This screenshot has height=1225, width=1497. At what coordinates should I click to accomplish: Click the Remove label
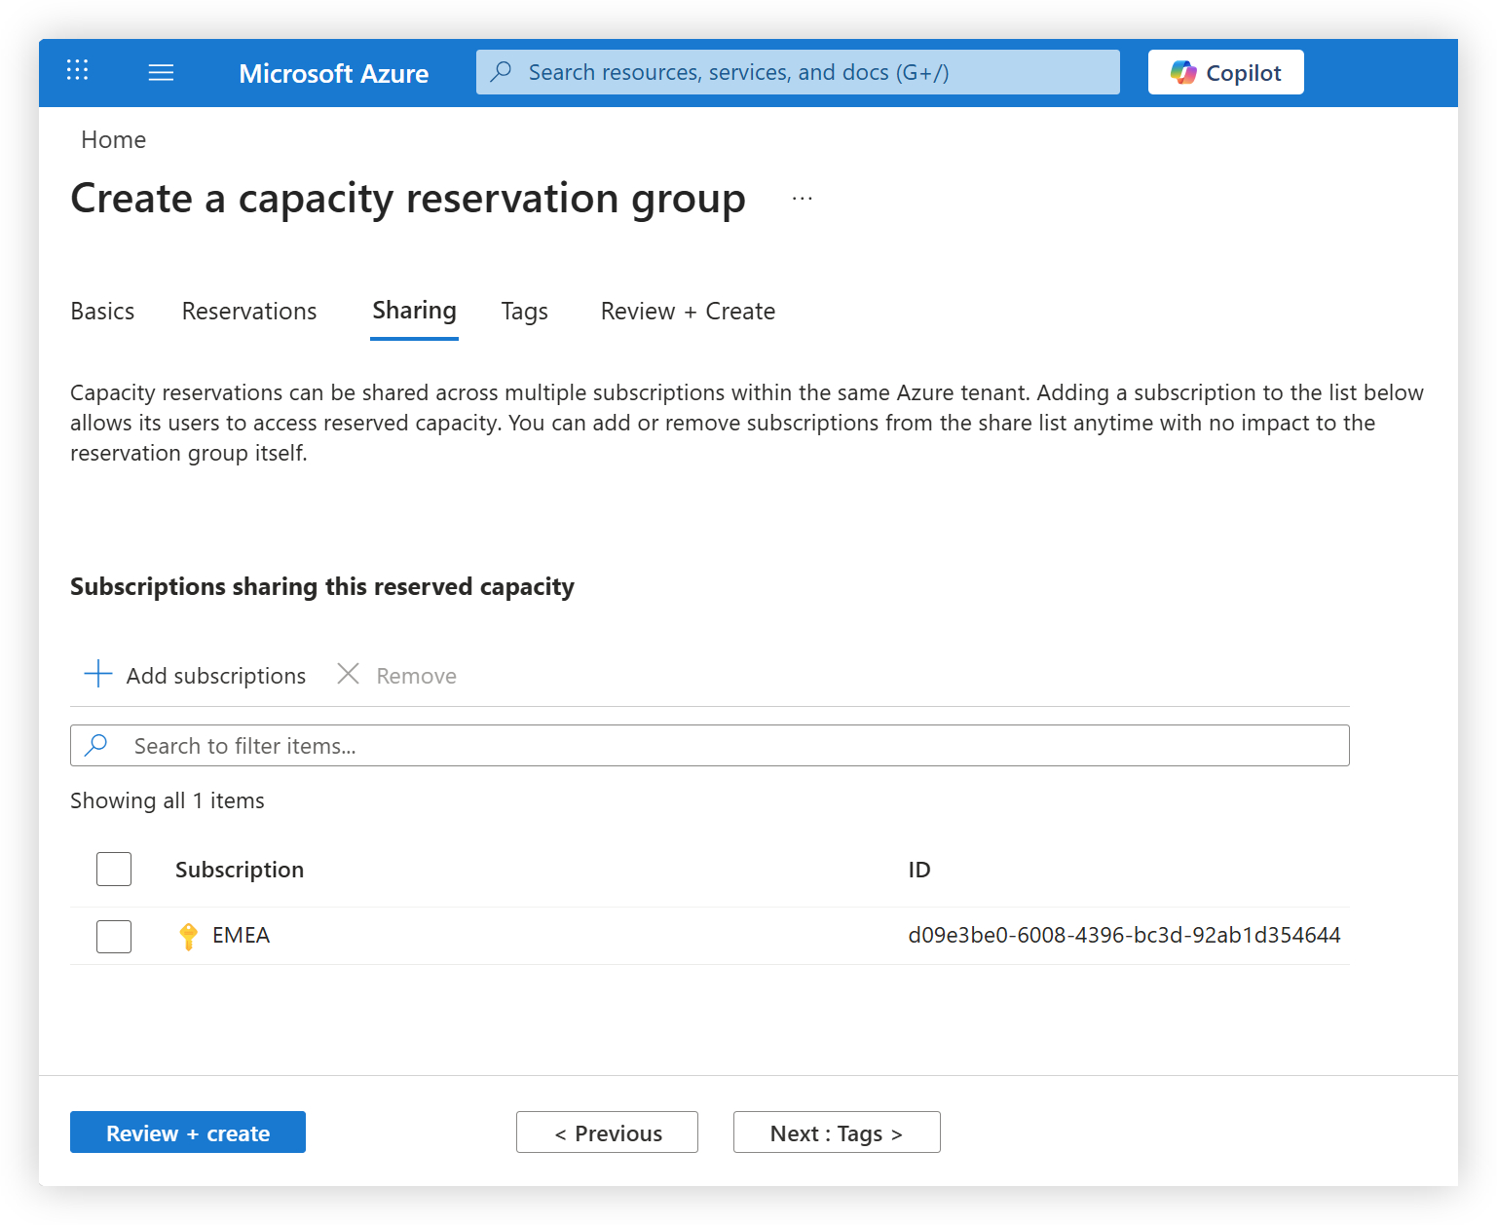[416, 676]
